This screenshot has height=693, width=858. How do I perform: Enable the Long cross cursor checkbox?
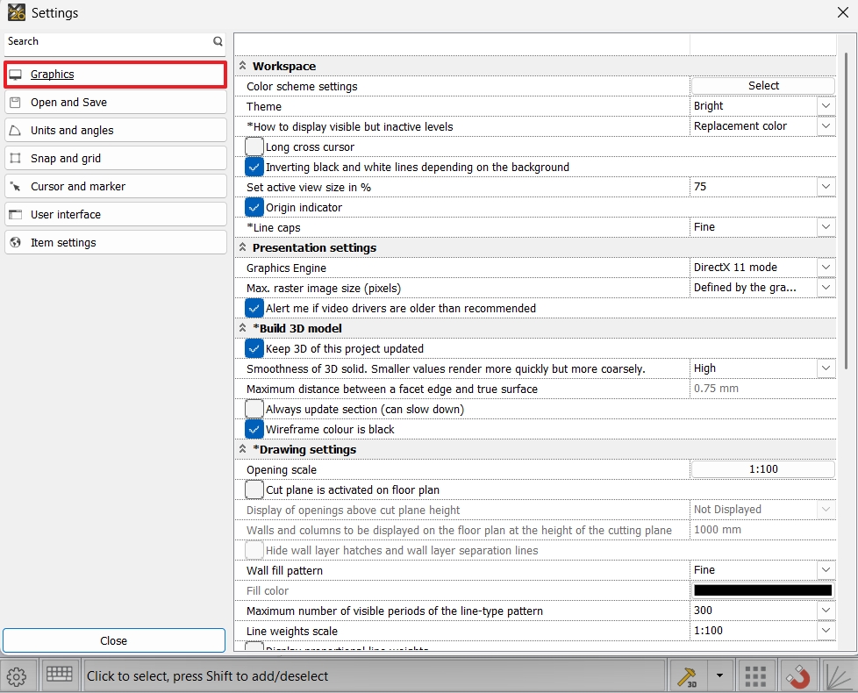[254, 147]
